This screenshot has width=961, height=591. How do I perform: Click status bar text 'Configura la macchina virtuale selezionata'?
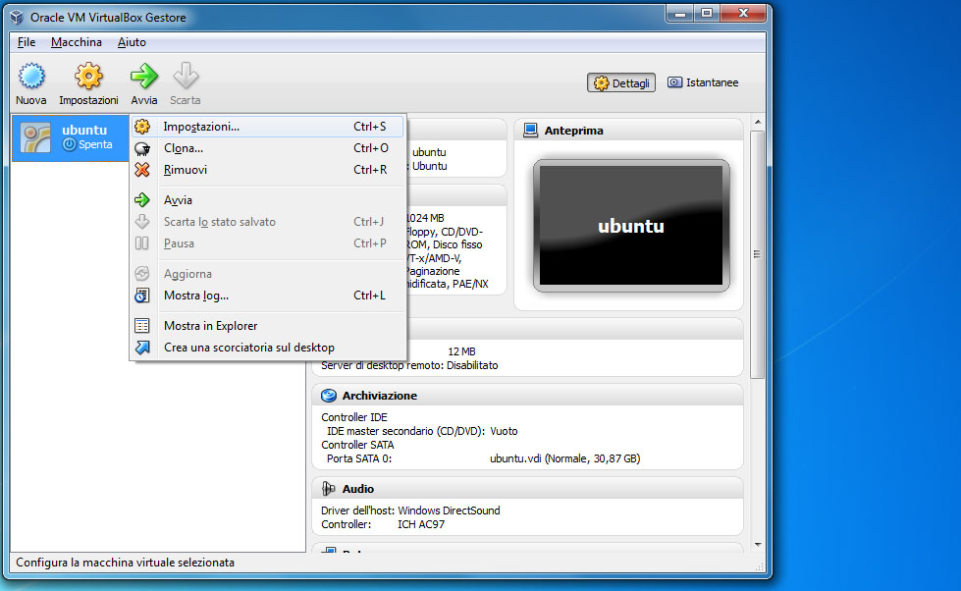pos(125,563)
